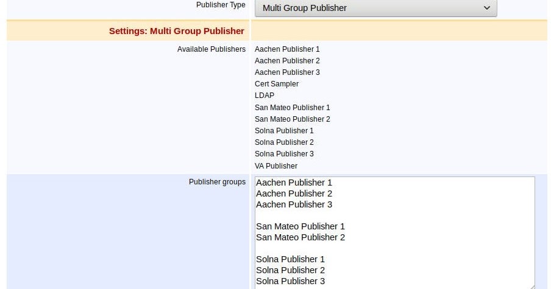The image size is (551, 289).
Task: Click the 'Settings: Multi Group Publisher' heading
Action: [x=176, y=31]
